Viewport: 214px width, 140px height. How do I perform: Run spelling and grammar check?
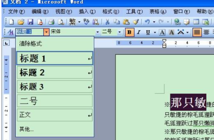pyautogui.click(x=86, y=22)
